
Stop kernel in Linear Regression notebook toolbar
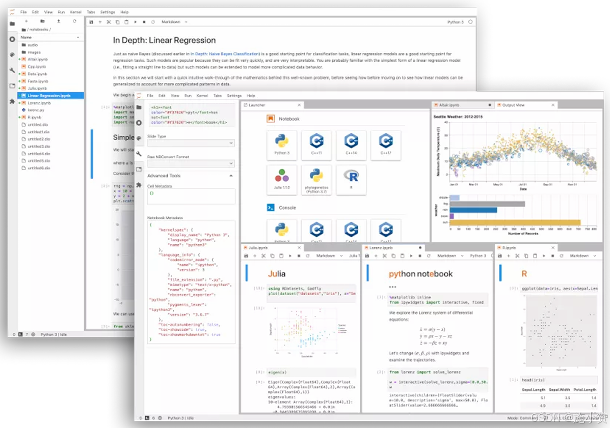144,22
